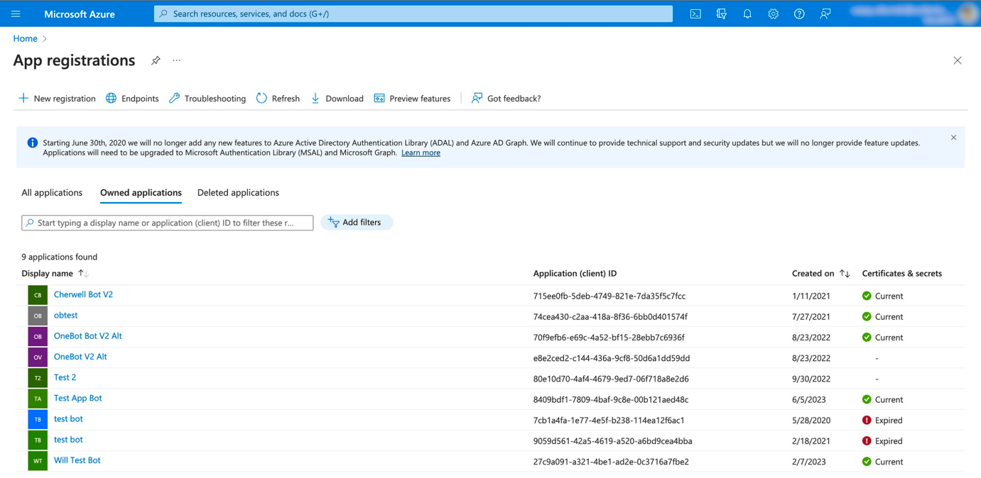Viewport: 981px width, 478px height.
Task: Sort by Created on column arrows
Action: coord(845,274)
